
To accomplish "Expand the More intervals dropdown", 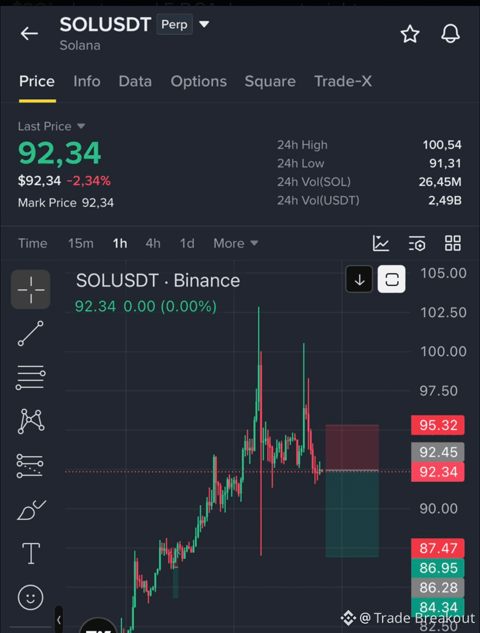I will 236,243.
